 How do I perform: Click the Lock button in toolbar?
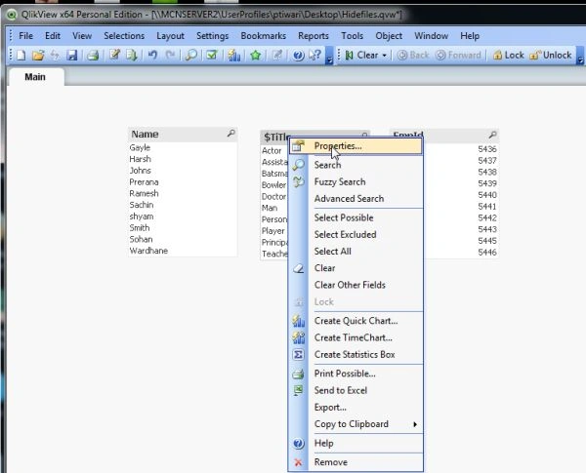pyautogui.click(x=508, y=56)
